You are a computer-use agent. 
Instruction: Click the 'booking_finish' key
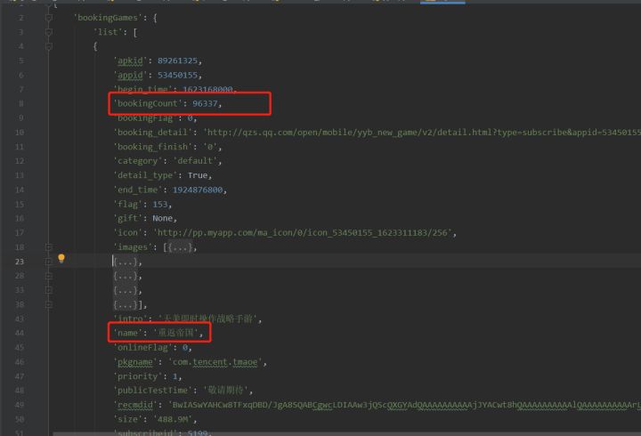[x=152, y=147]
